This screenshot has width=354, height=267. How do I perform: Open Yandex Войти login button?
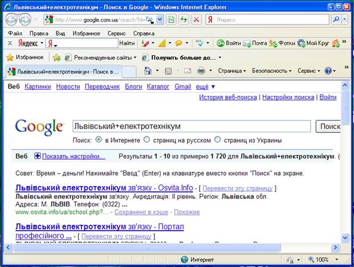point(229,43)
